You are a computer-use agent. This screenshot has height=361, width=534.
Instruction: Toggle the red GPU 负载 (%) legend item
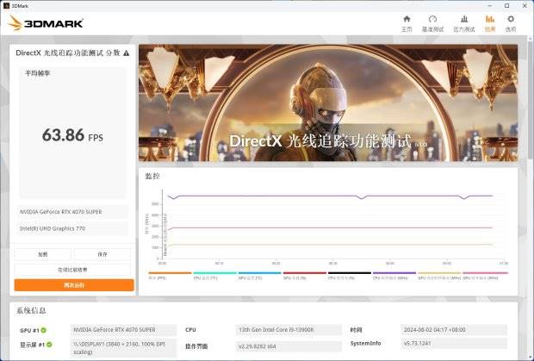304,276
